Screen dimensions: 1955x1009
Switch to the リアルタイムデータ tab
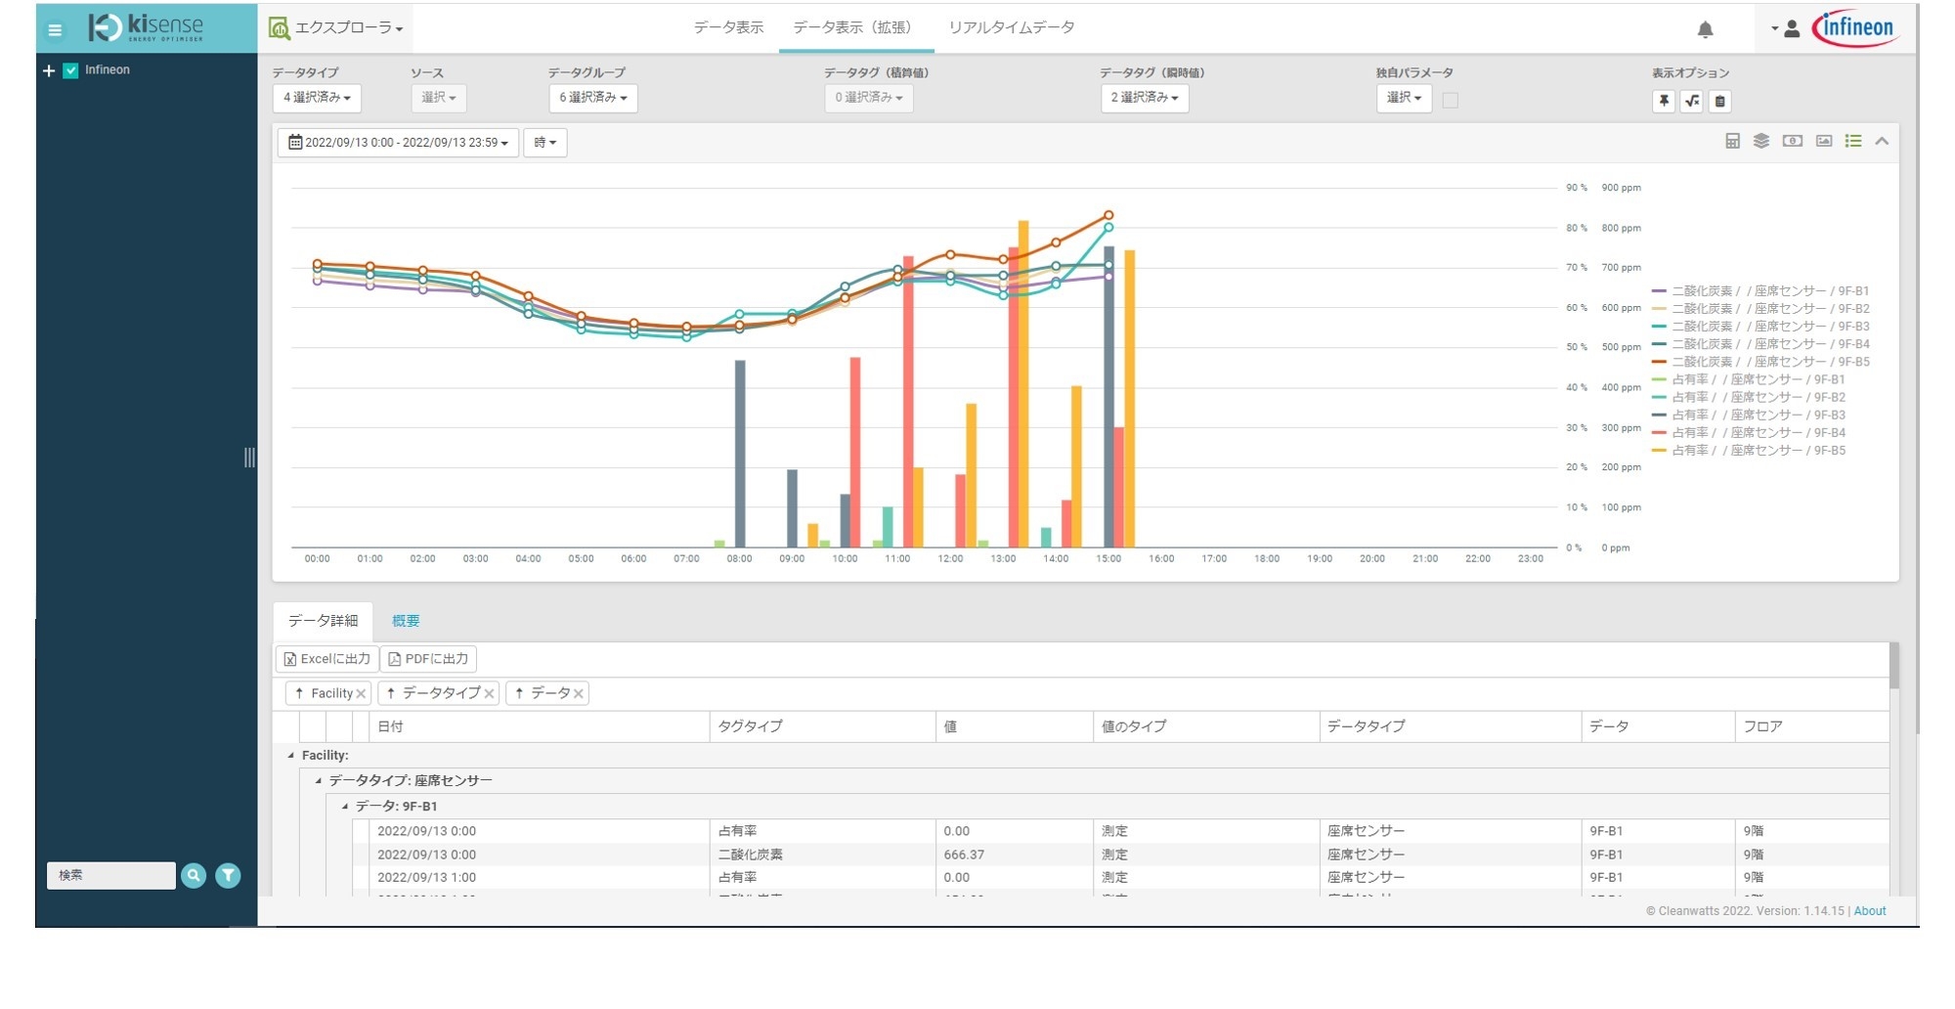[1011, 27]
